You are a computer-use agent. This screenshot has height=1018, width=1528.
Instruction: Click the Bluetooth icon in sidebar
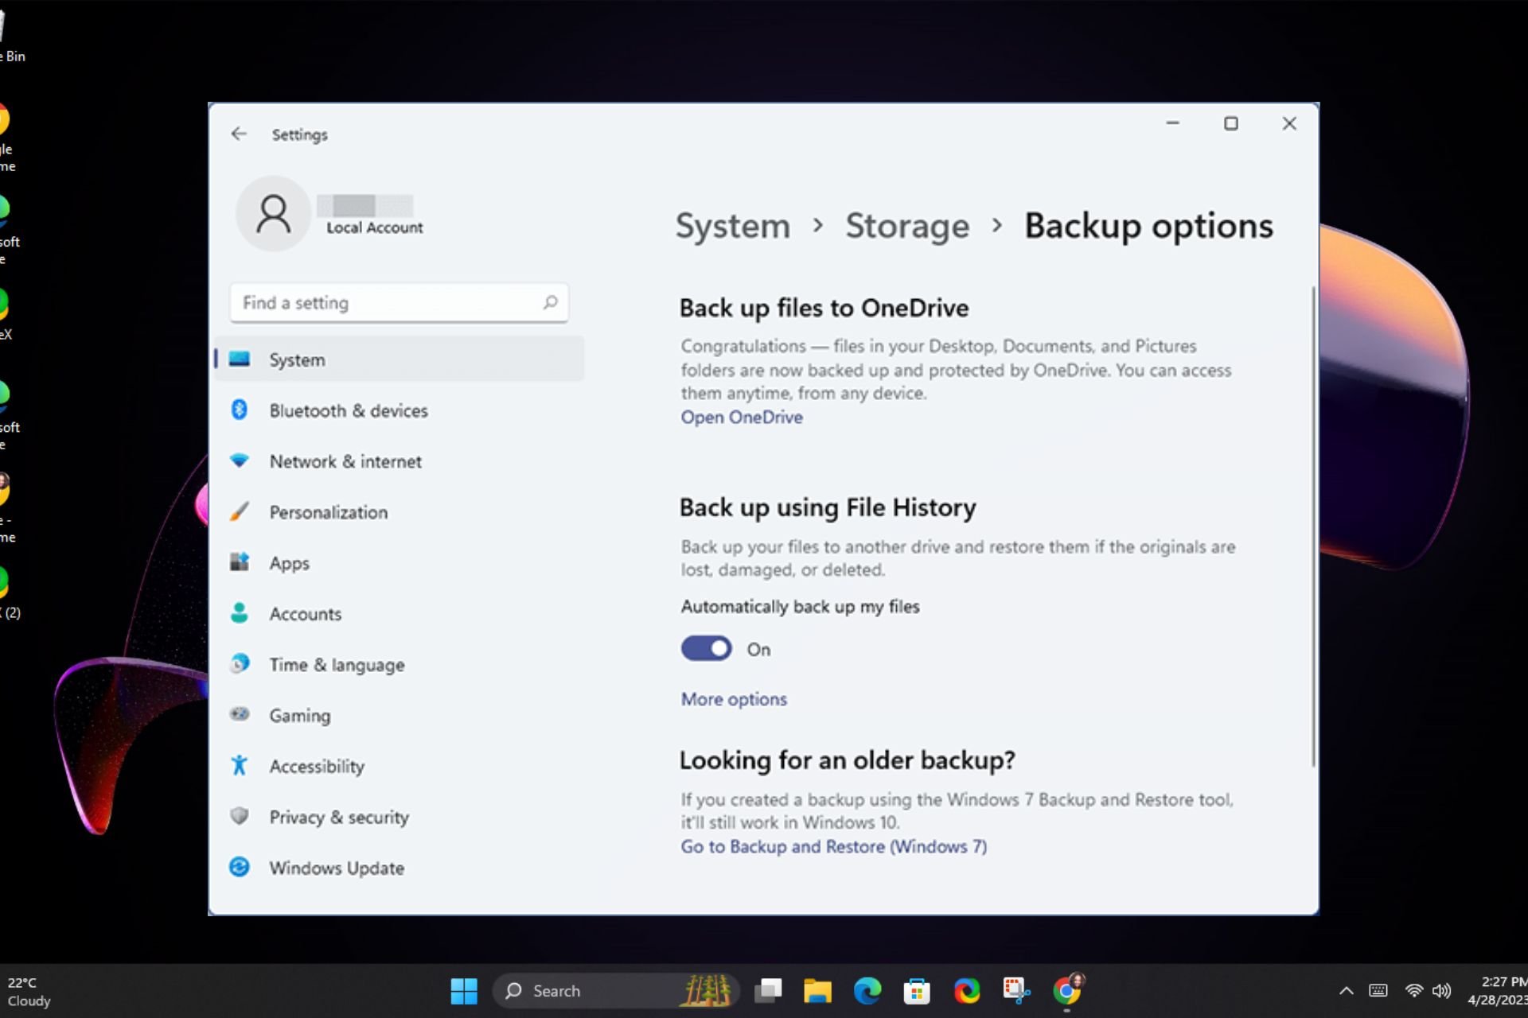240,410
